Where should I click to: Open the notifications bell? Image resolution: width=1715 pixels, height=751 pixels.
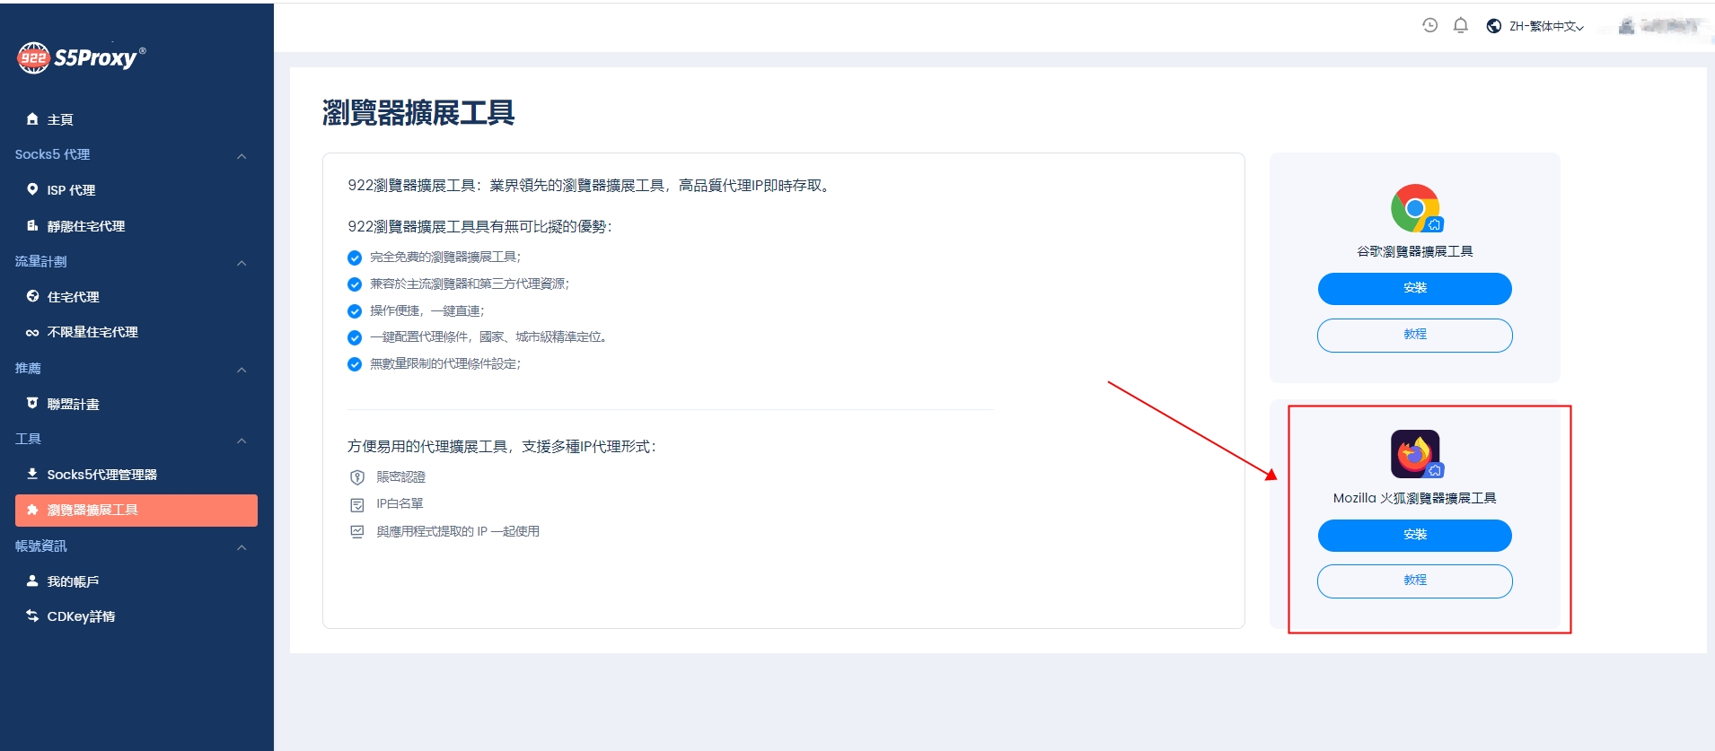tap(1460, 25)
